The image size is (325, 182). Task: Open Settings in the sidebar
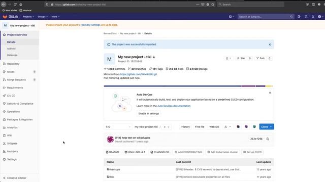(12, 159)
